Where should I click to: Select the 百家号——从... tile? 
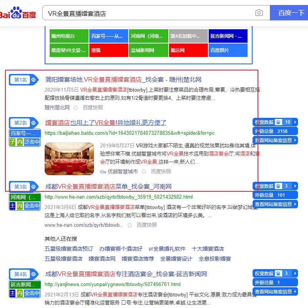pos(109,36)
